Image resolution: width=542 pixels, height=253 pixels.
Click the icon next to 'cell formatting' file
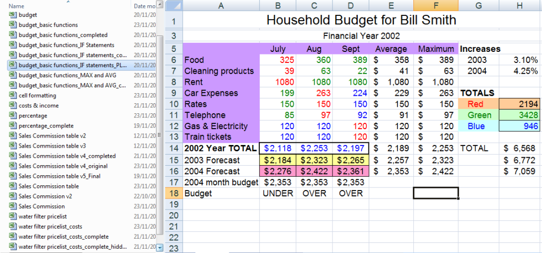[13, 95]
